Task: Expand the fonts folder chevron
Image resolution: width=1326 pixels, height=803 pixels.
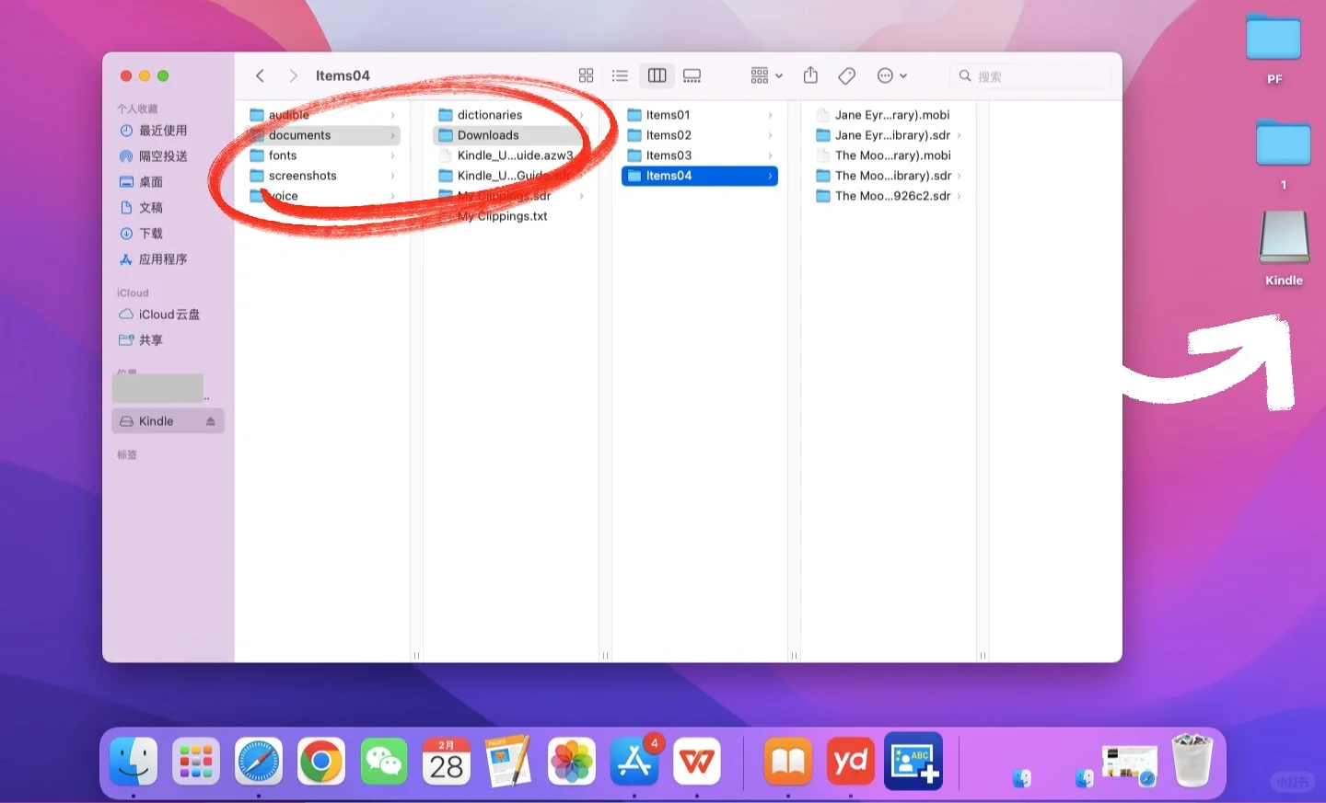Action: tap(393, 155)
